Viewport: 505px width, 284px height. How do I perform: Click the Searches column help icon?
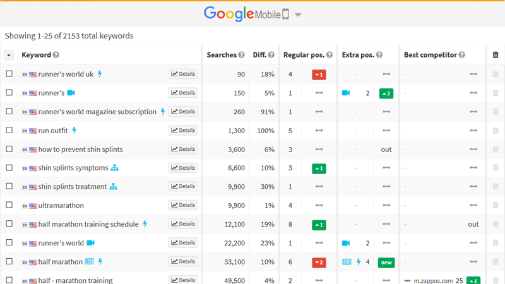click(242, 55)
